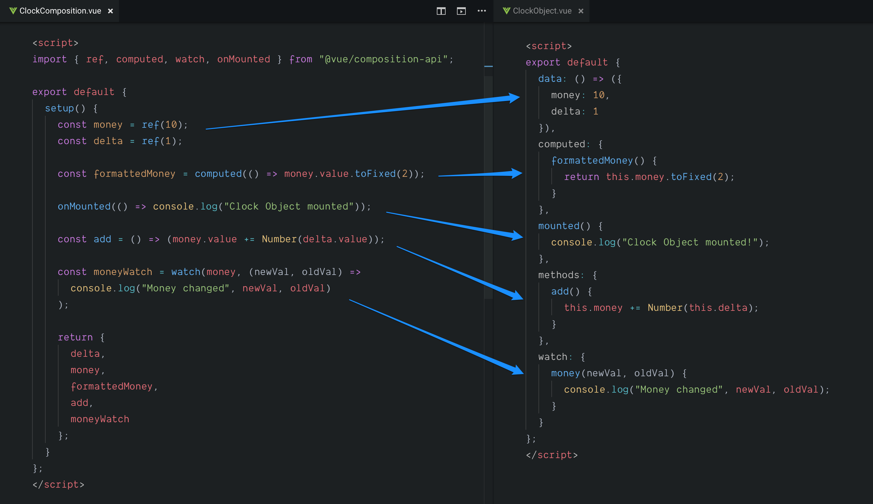Click 'data: () => ({' line

pyautogui.click(x=580, y=79)
